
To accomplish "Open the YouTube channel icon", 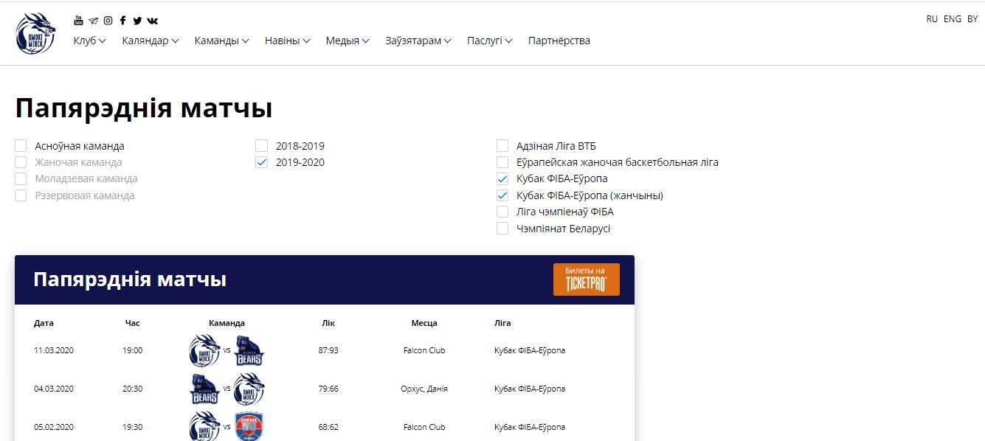I will click(79, 20).
